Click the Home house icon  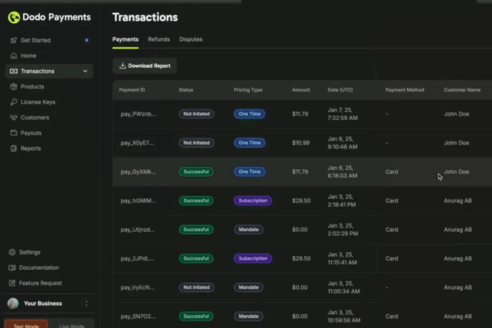click(x=14, y=56)
